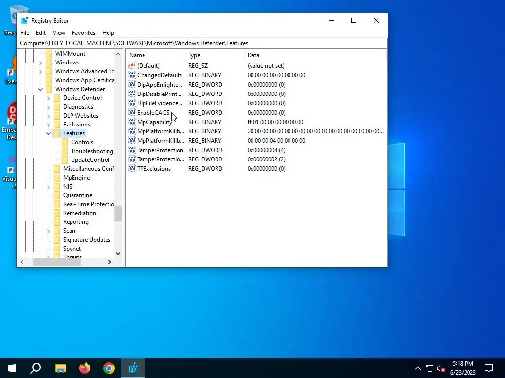This screenshot has width=505, height=378.
Task: Launch Google Chrome from the taskbar
Action: coord(109,368)
